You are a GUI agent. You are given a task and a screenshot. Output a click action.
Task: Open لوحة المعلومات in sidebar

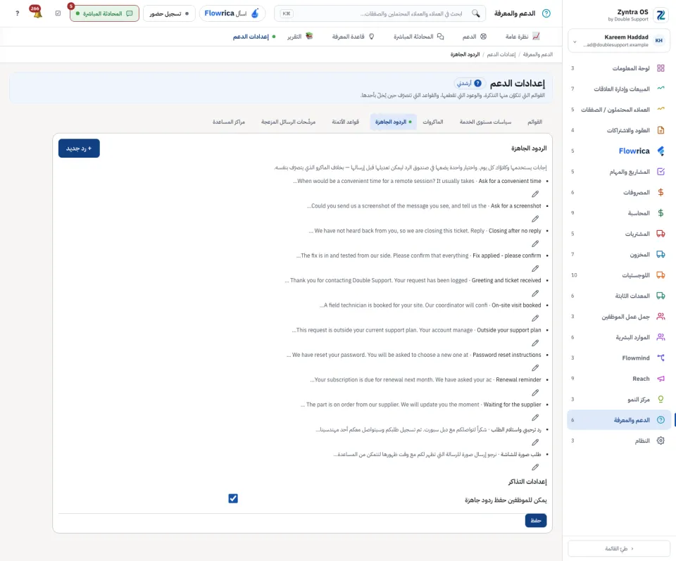click(x=619, y=68)
